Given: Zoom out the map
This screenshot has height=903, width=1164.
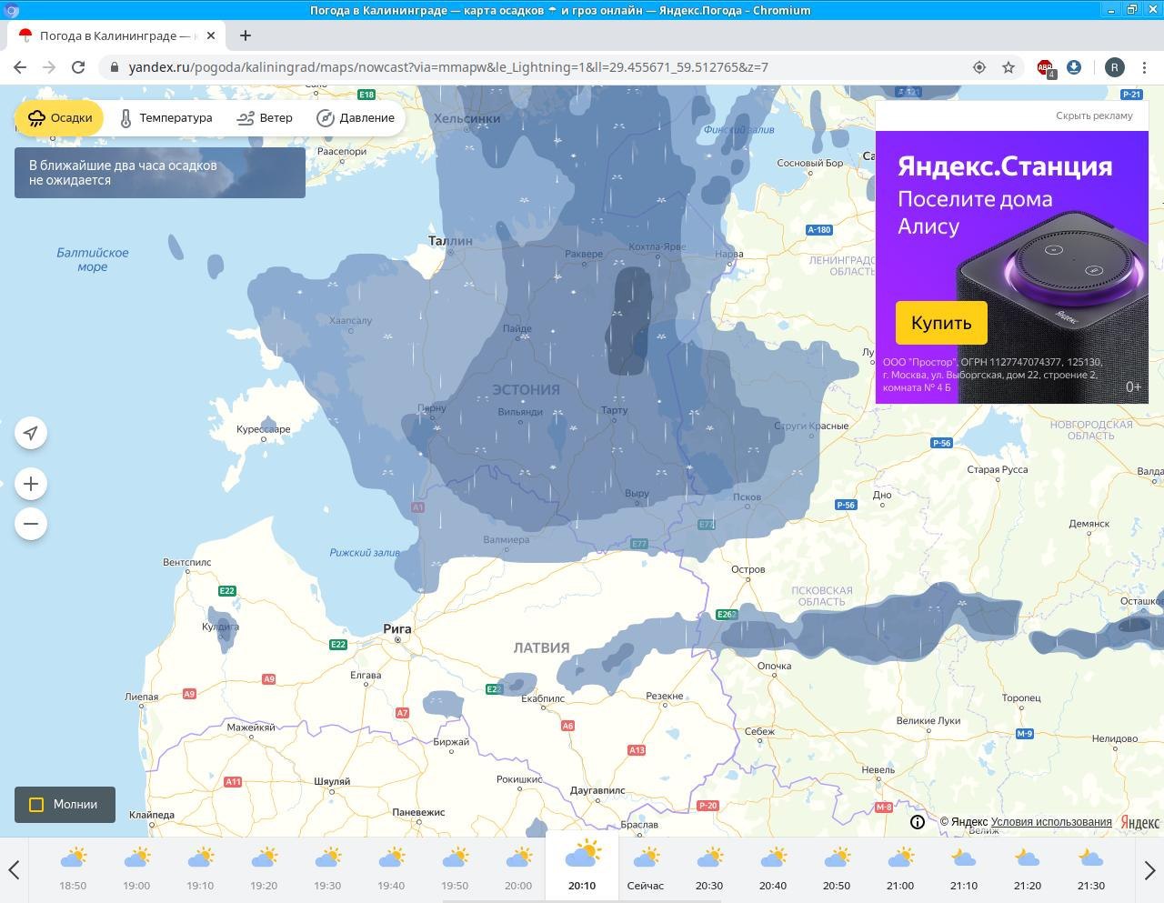Looking at the screenshot, I should click(31, 524).
